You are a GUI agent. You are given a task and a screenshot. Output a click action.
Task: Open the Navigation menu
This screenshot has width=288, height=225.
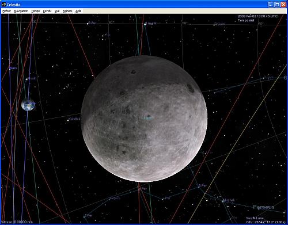click(21, 11)
